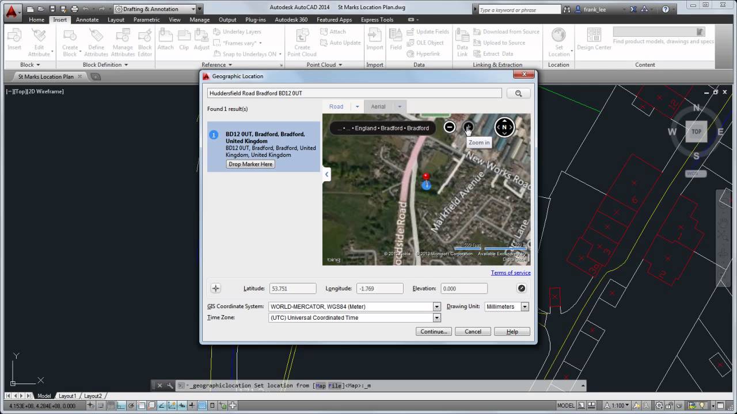Click the Data Link ribbon icon
The image size is (737, 414).
[x=462, y=43]
